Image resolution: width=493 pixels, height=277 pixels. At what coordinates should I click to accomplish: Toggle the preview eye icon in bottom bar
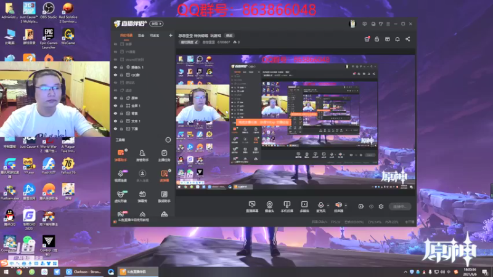click(372, 206)
